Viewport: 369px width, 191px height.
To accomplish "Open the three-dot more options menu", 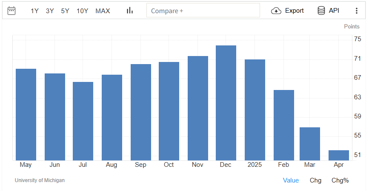I will tap(357, 11).
